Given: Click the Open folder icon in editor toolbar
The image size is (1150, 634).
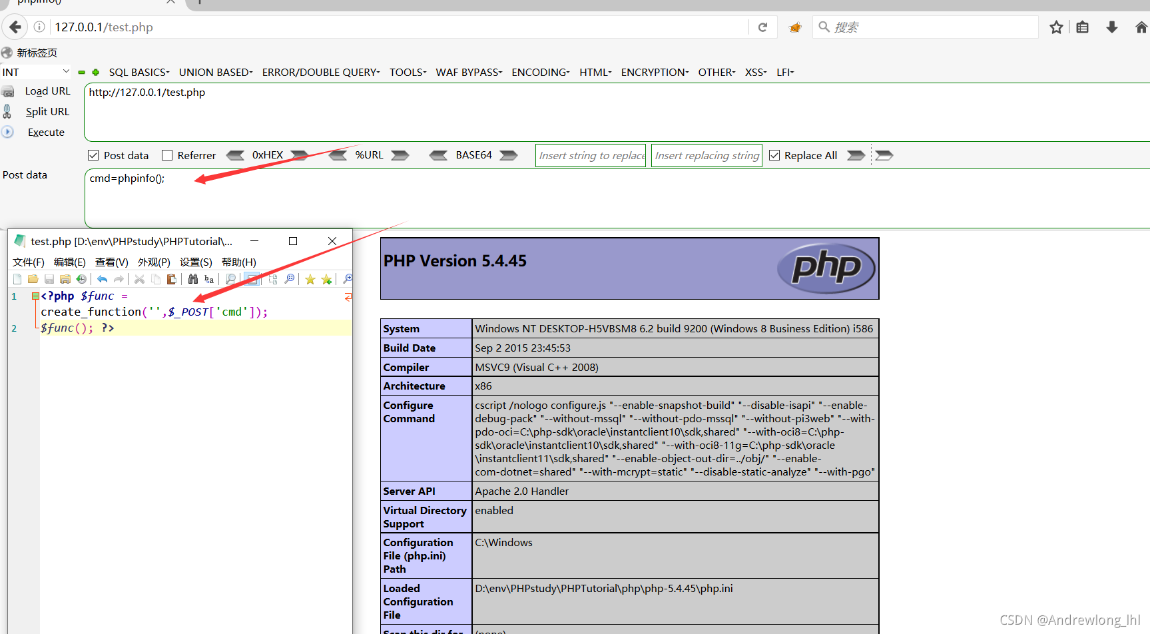Looking at the screenshot, I should click(33, 279).
